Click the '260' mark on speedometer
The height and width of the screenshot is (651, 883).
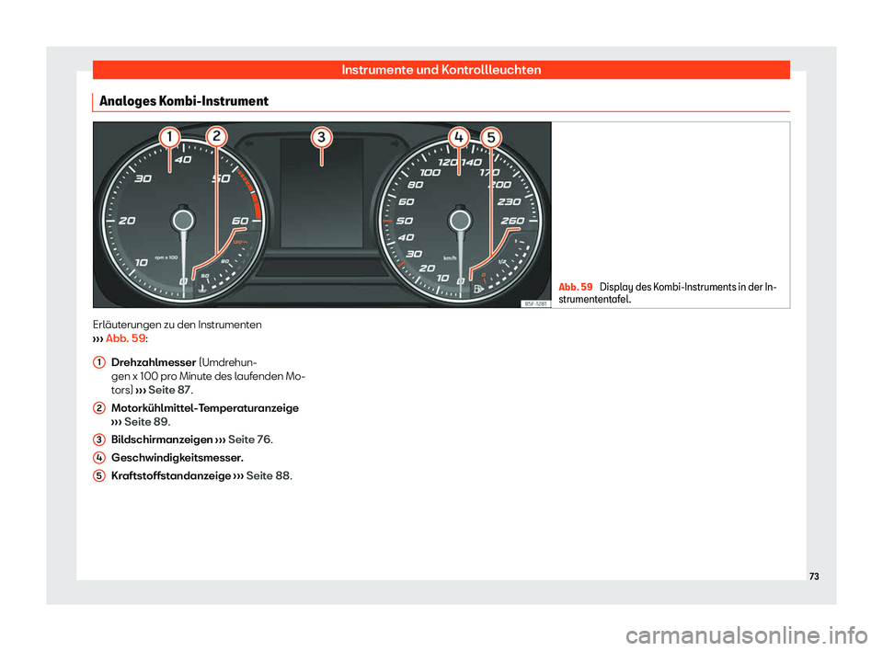point(512,221)
